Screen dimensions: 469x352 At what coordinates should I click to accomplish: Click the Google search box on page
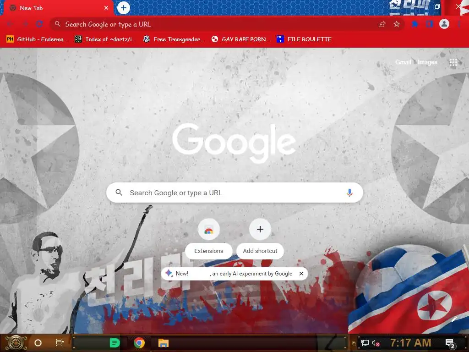(x=235, y=192)
